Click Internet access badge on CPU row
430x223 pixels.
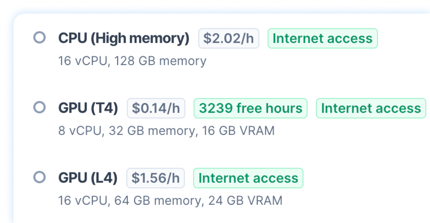click(x=322, y=39)
